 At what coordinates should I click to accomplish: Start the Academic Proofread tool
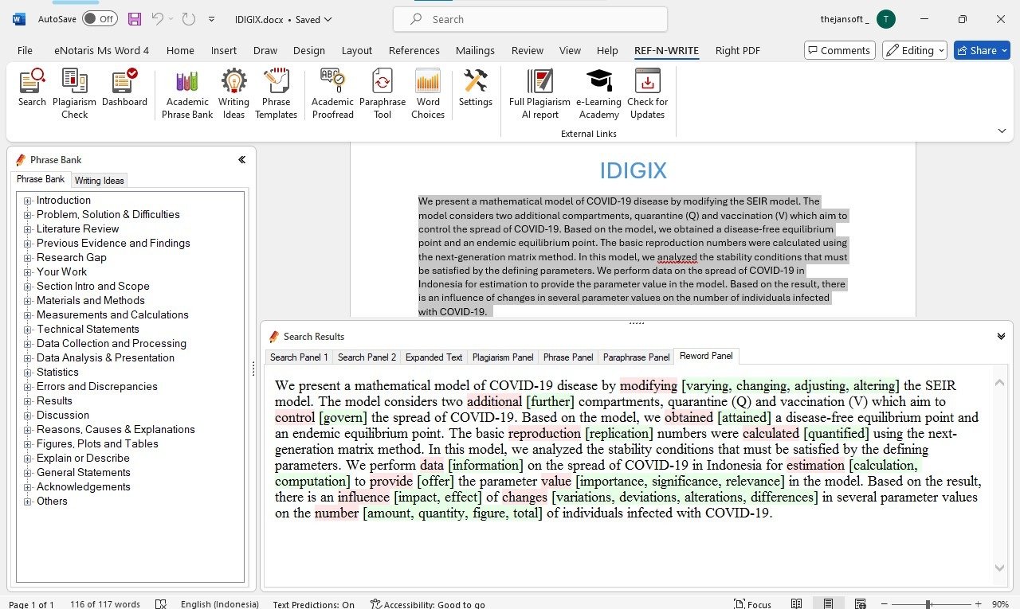[x=332, y=94]
